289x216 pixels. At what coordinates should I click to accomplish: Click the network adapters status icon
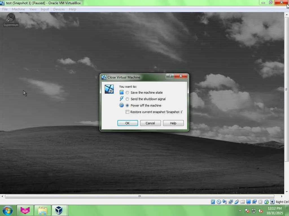pyautogui.click(x=231, y=202)
